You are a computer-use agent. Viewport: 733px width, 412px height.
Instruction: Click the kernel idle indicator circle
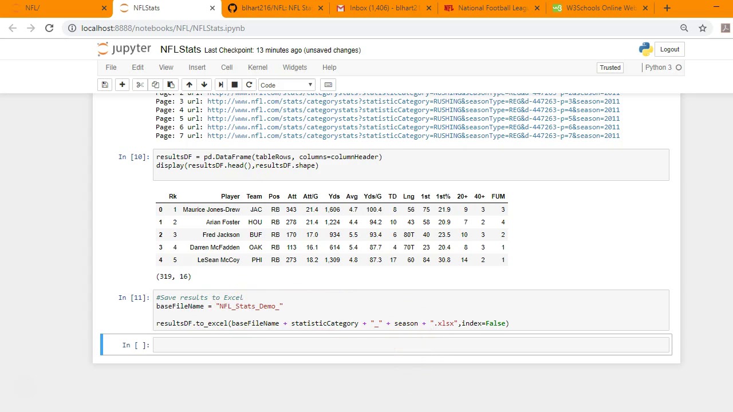coord(679,68)
